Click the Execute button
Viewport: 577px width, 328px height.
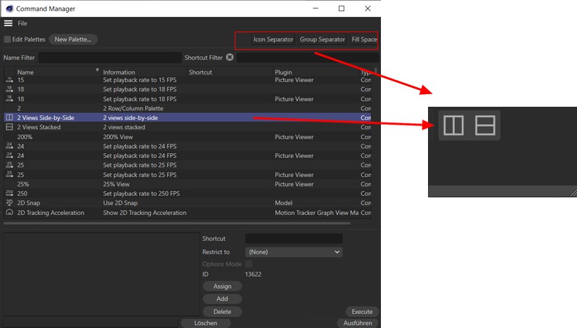click(362, 311)
